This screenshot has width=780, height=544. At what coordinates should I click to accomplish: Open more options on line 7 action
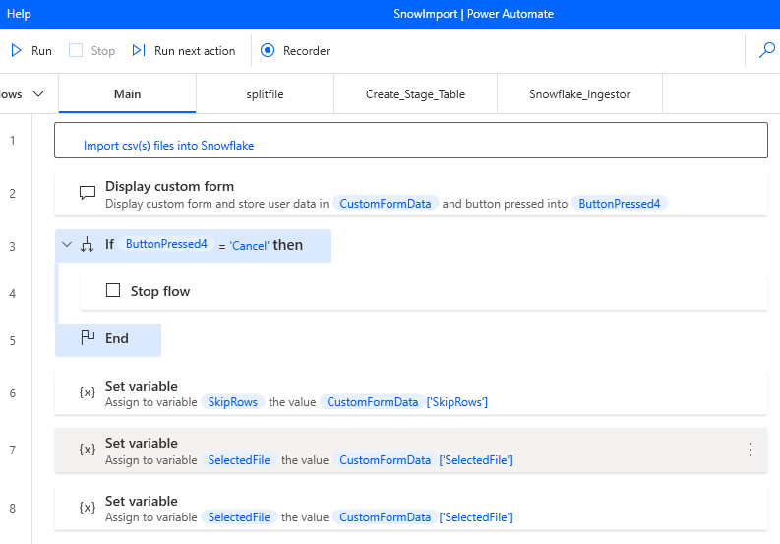(x=750, y=450)
